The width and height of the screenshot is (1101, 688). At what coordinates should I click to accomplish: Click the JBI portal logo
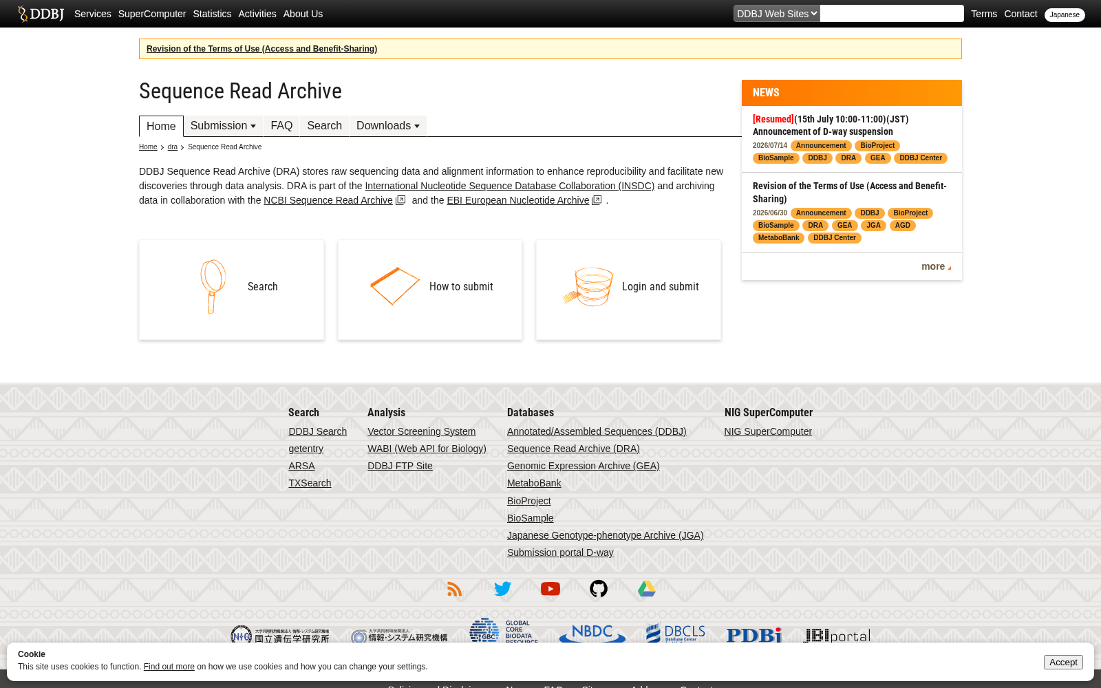click(x=837, y=636)
